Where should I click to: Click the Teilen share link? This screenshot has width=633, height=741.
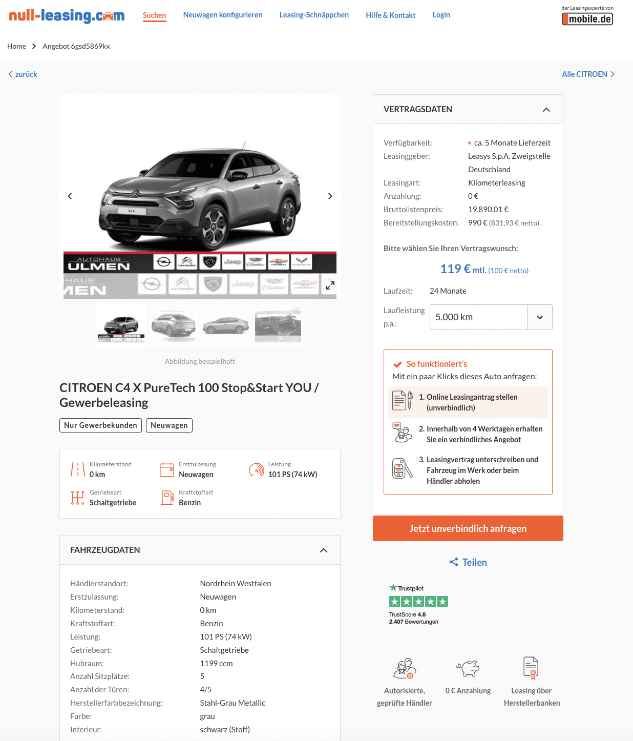coord(474,562)
